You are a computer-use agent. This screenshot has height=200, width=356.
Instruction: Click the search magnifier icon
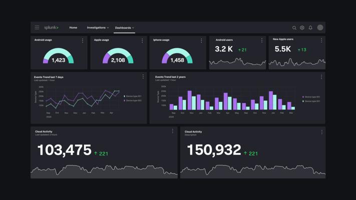point(294,28)
